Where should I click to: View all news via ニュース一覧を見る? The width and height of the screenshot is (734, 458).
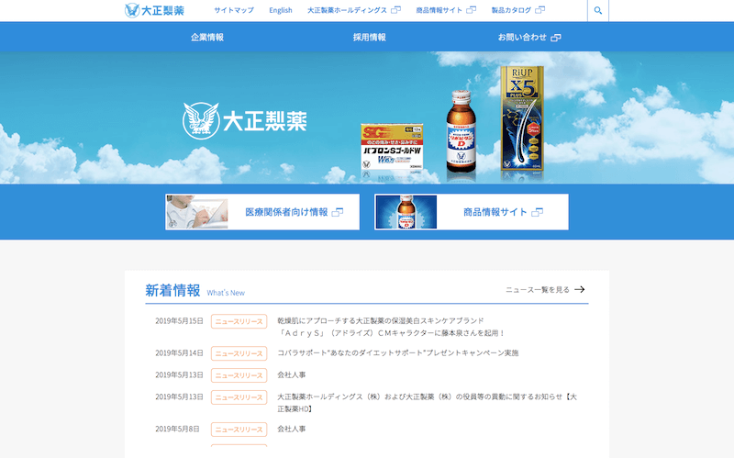[538, 289]
